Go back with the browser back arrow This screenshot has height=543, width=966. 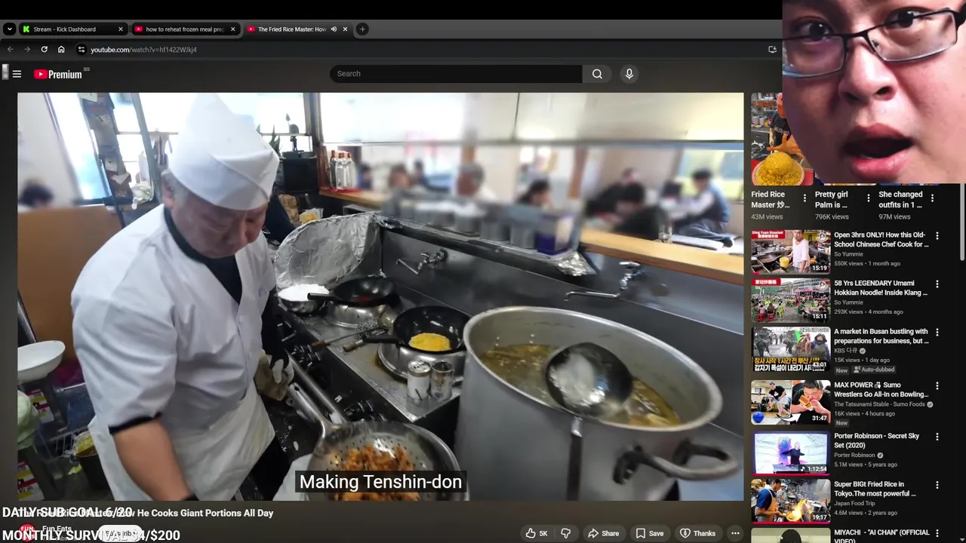[x=11, y=50]
